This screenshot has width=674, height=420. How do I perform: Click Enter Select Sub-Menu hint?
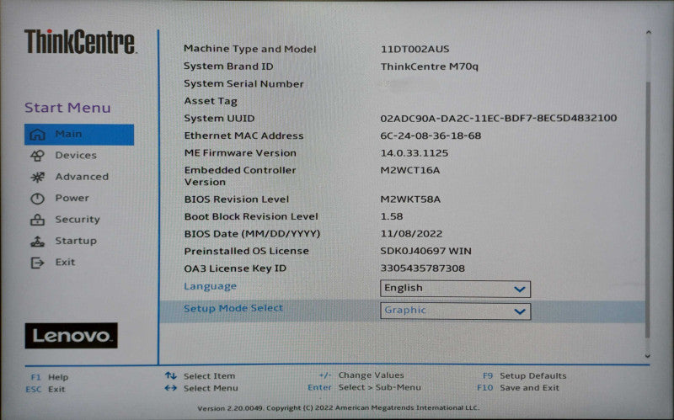click(365, 387)
